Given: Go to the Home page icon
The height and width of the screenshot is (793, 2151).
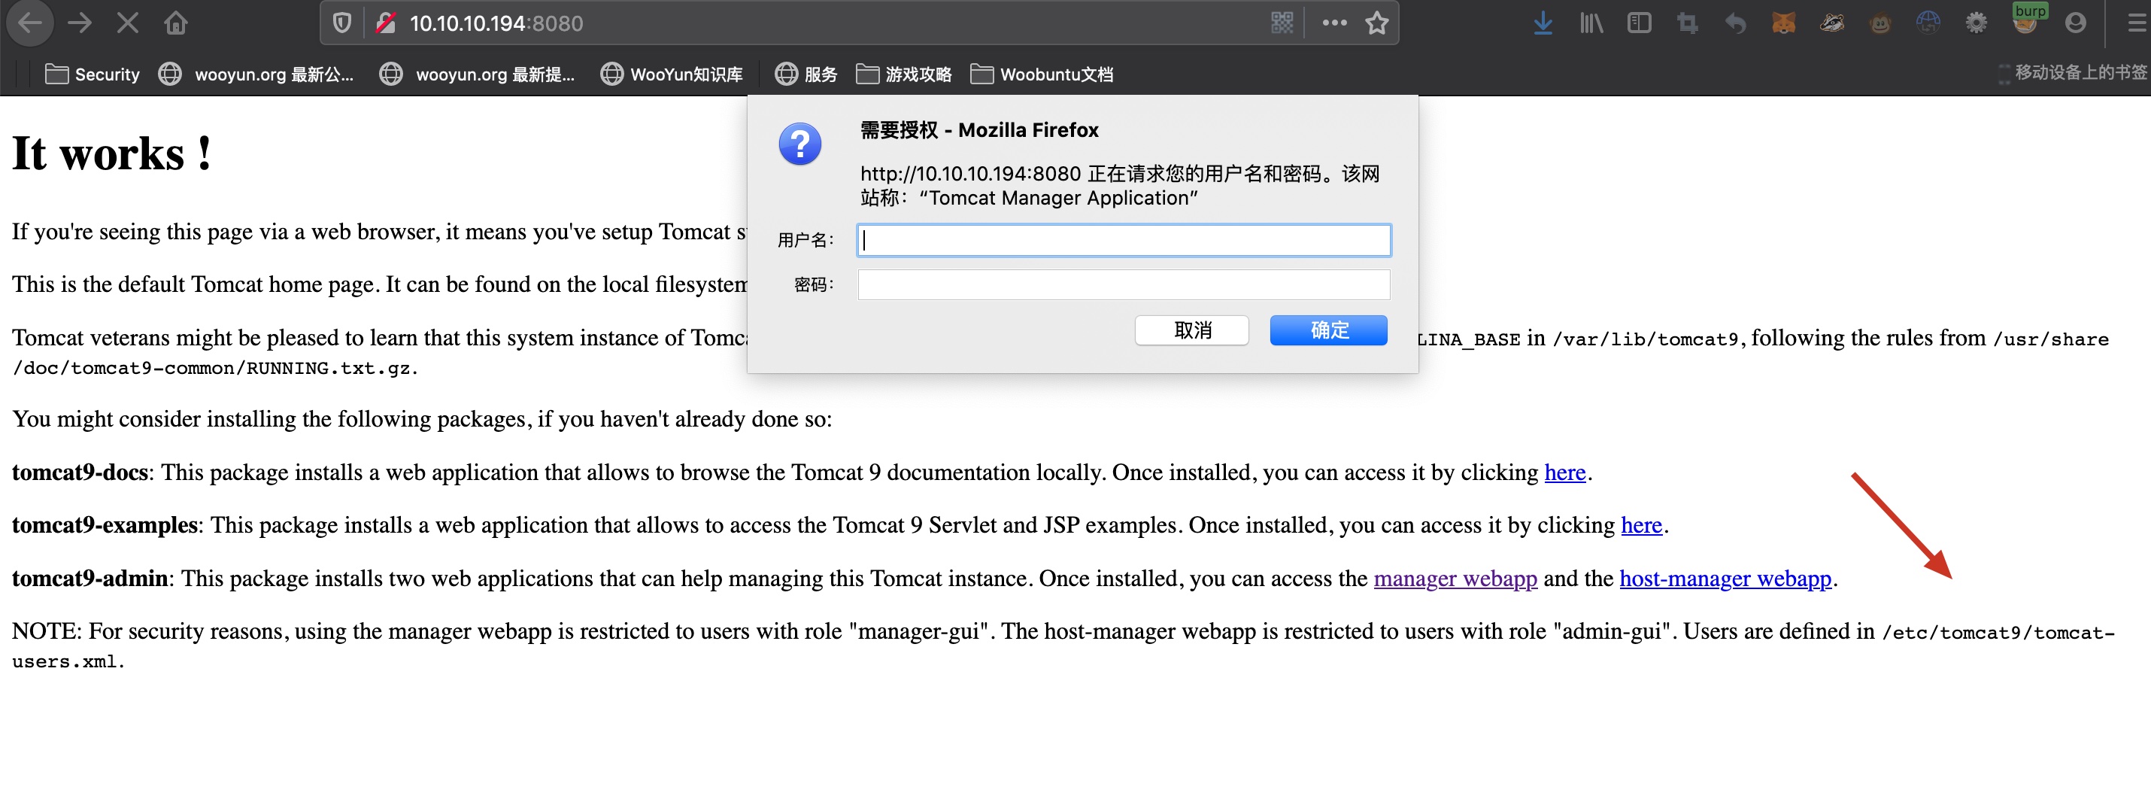Looking at the screenshot, I should tap(175, 23).
